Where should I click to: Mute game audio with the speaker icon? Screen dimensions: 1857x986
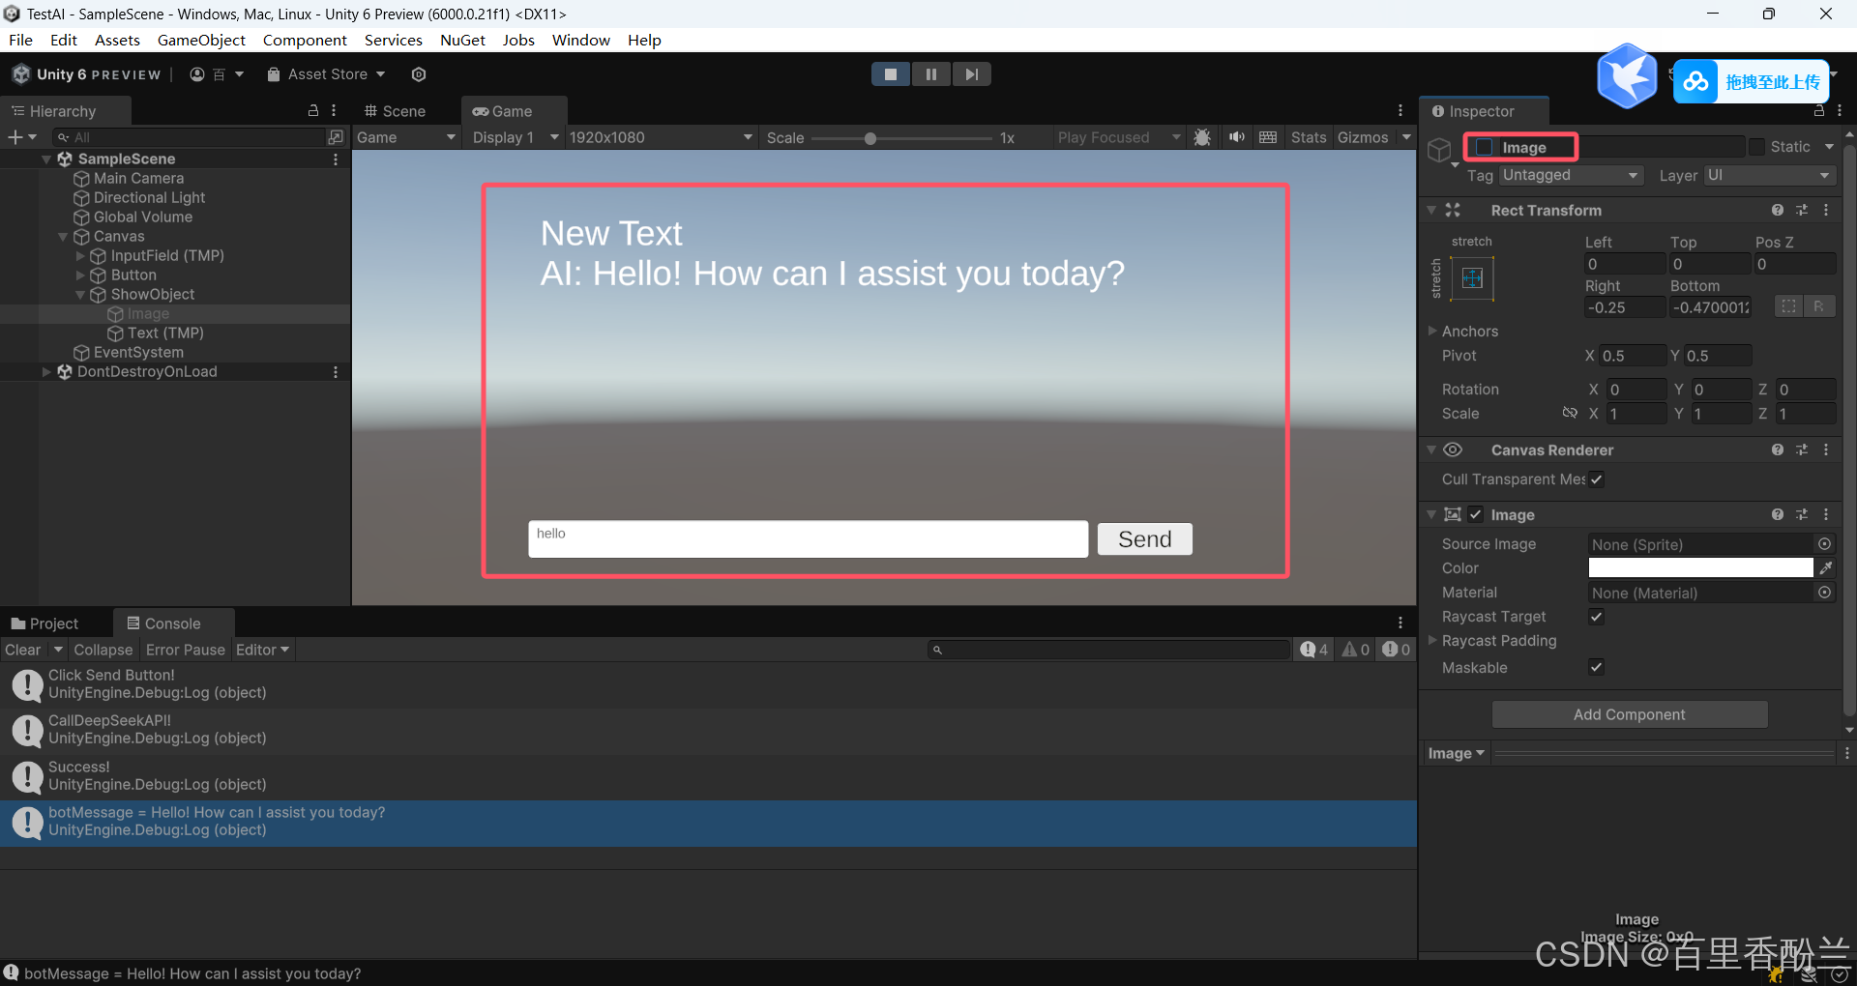pos(1236,137)
